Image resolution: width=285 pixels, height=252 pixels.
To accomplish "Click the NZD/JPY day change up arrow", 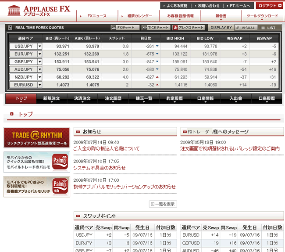I will click(157, 77).
